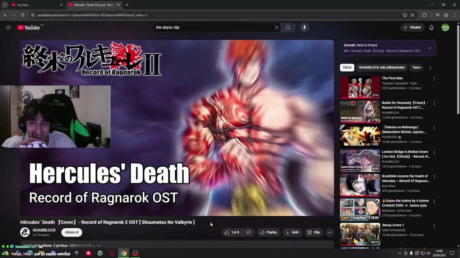Open options for London Bridge is Broken Down

click(434, 152)
